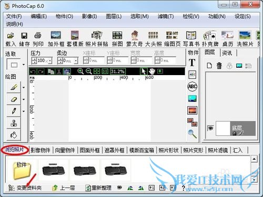Expand the pencil tool dropdown arrow

pos(24,111)
